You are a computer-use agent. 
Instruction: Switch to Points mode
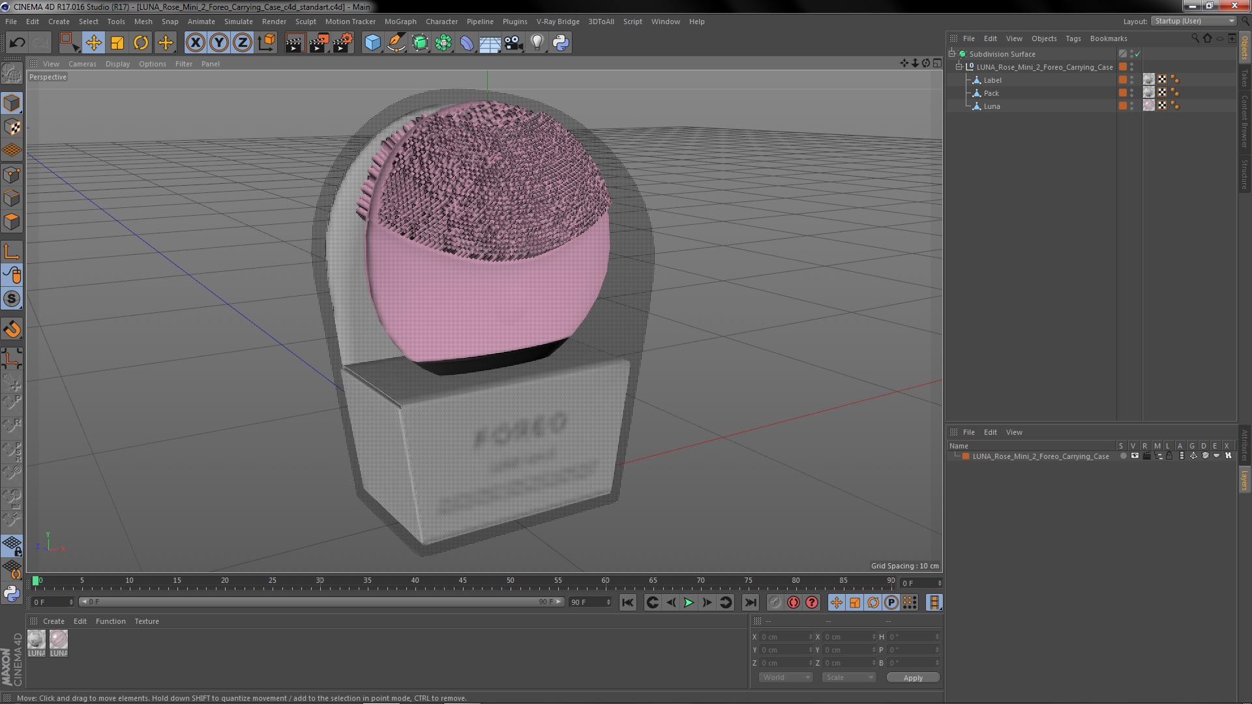pos(12,174)
